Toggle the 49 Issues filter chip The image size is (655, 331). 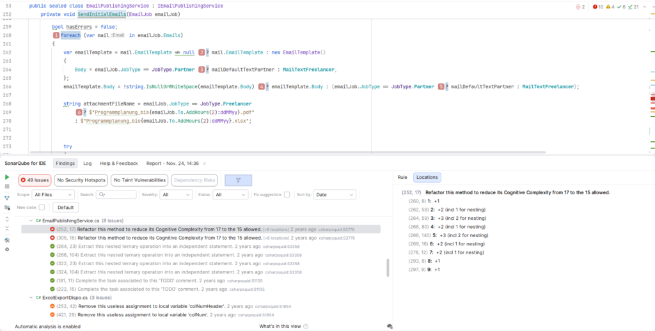click(x=35, y=180)
